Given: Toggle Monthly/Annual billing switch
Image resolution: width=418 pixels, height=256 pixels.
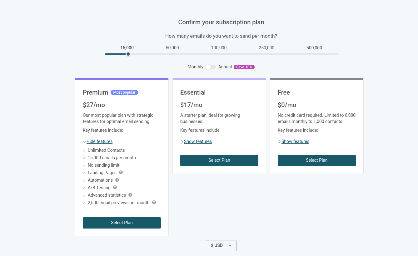Looking at the screenshot, I should [211, 67].
